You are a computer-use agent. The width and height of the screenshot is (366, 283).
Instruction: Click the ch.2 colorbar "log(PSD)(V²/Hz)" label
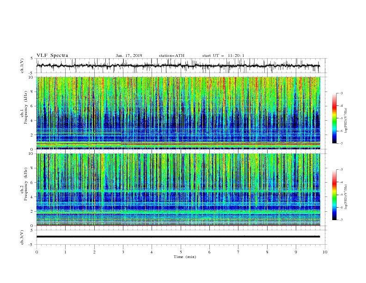tap(346, 197)
